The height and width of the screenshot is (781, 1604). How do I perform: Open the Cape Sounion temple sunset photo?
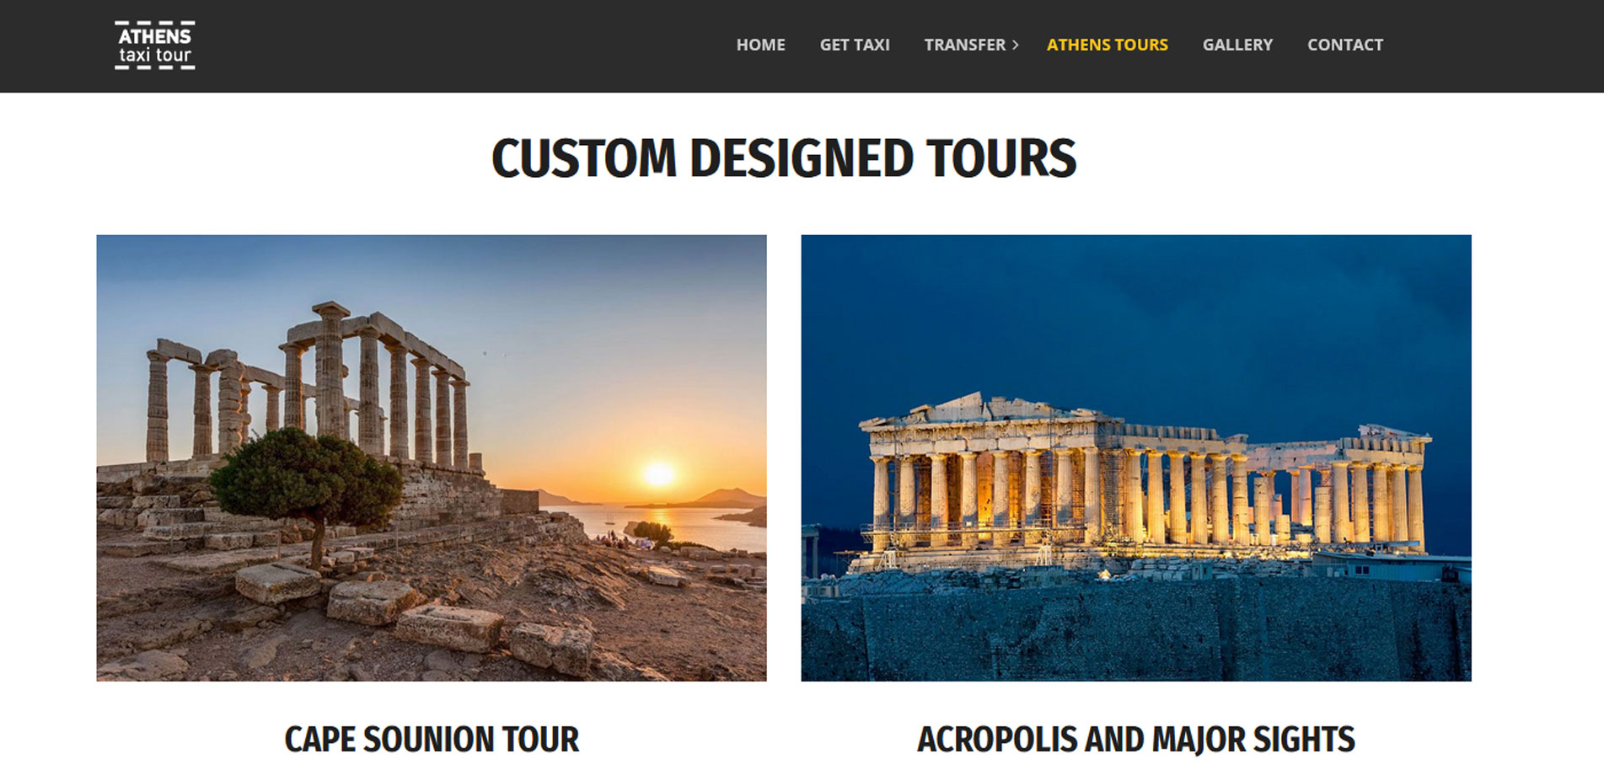(x=432, y=457)
